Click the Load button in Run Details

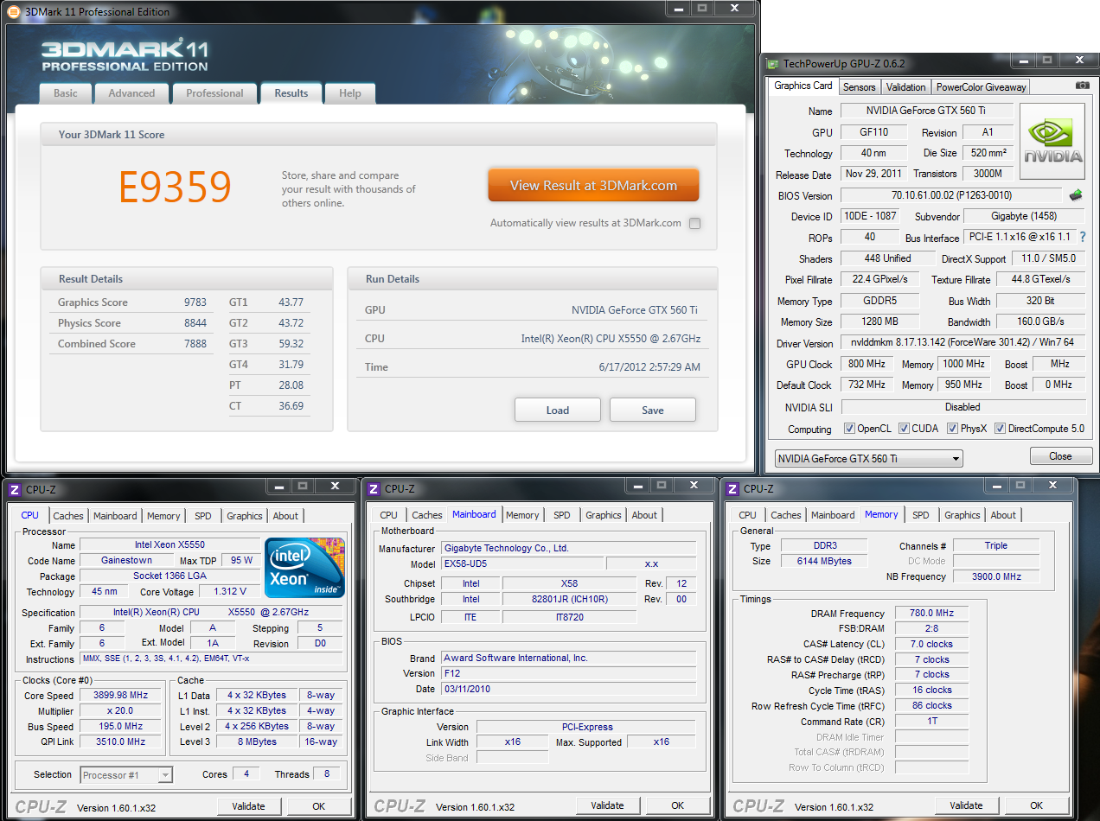point(558,410)
